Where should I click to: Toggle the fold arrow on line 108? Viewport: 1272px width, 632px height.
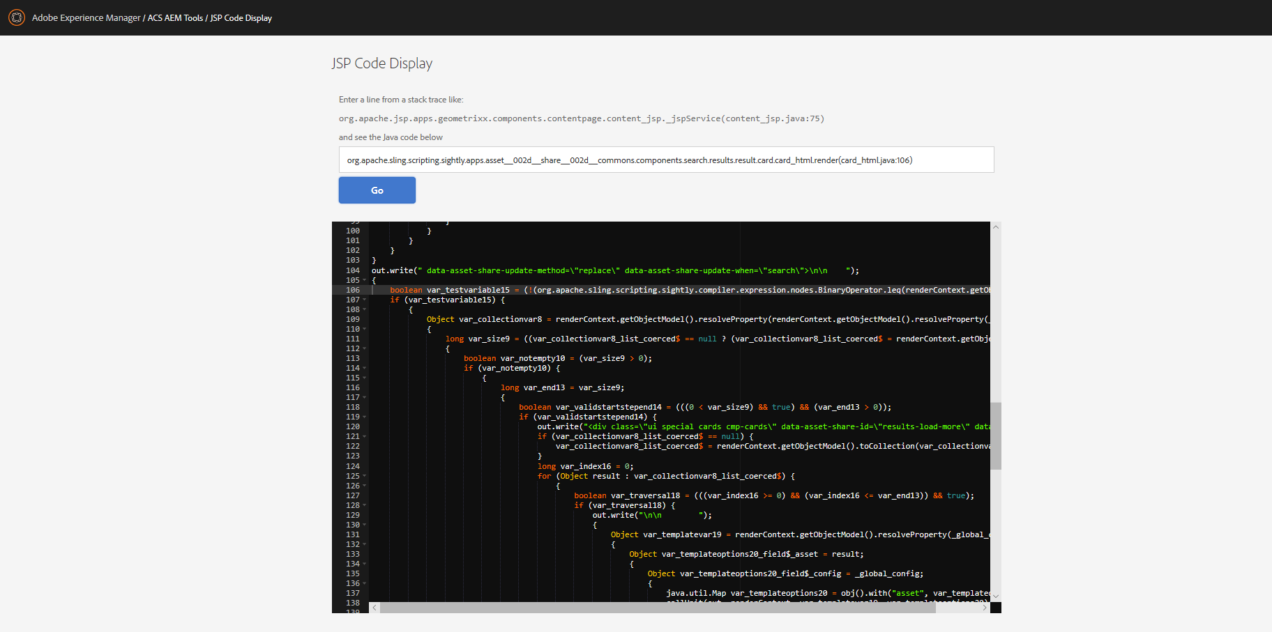[x=364, y=309]
